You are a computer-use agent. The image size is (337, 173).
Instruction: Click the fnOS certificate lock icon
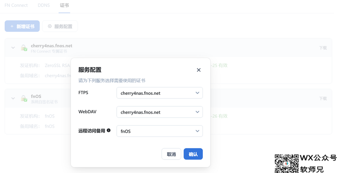coord(24,98)
